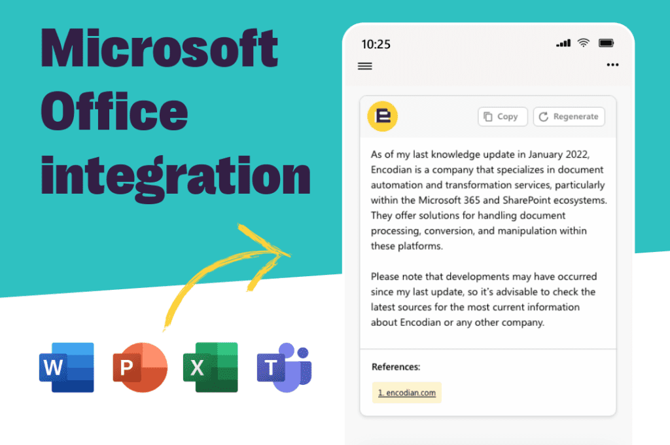This screenshot has height=445, width=670.
Task: Click the Copy button
Action: tap(502, 116)
